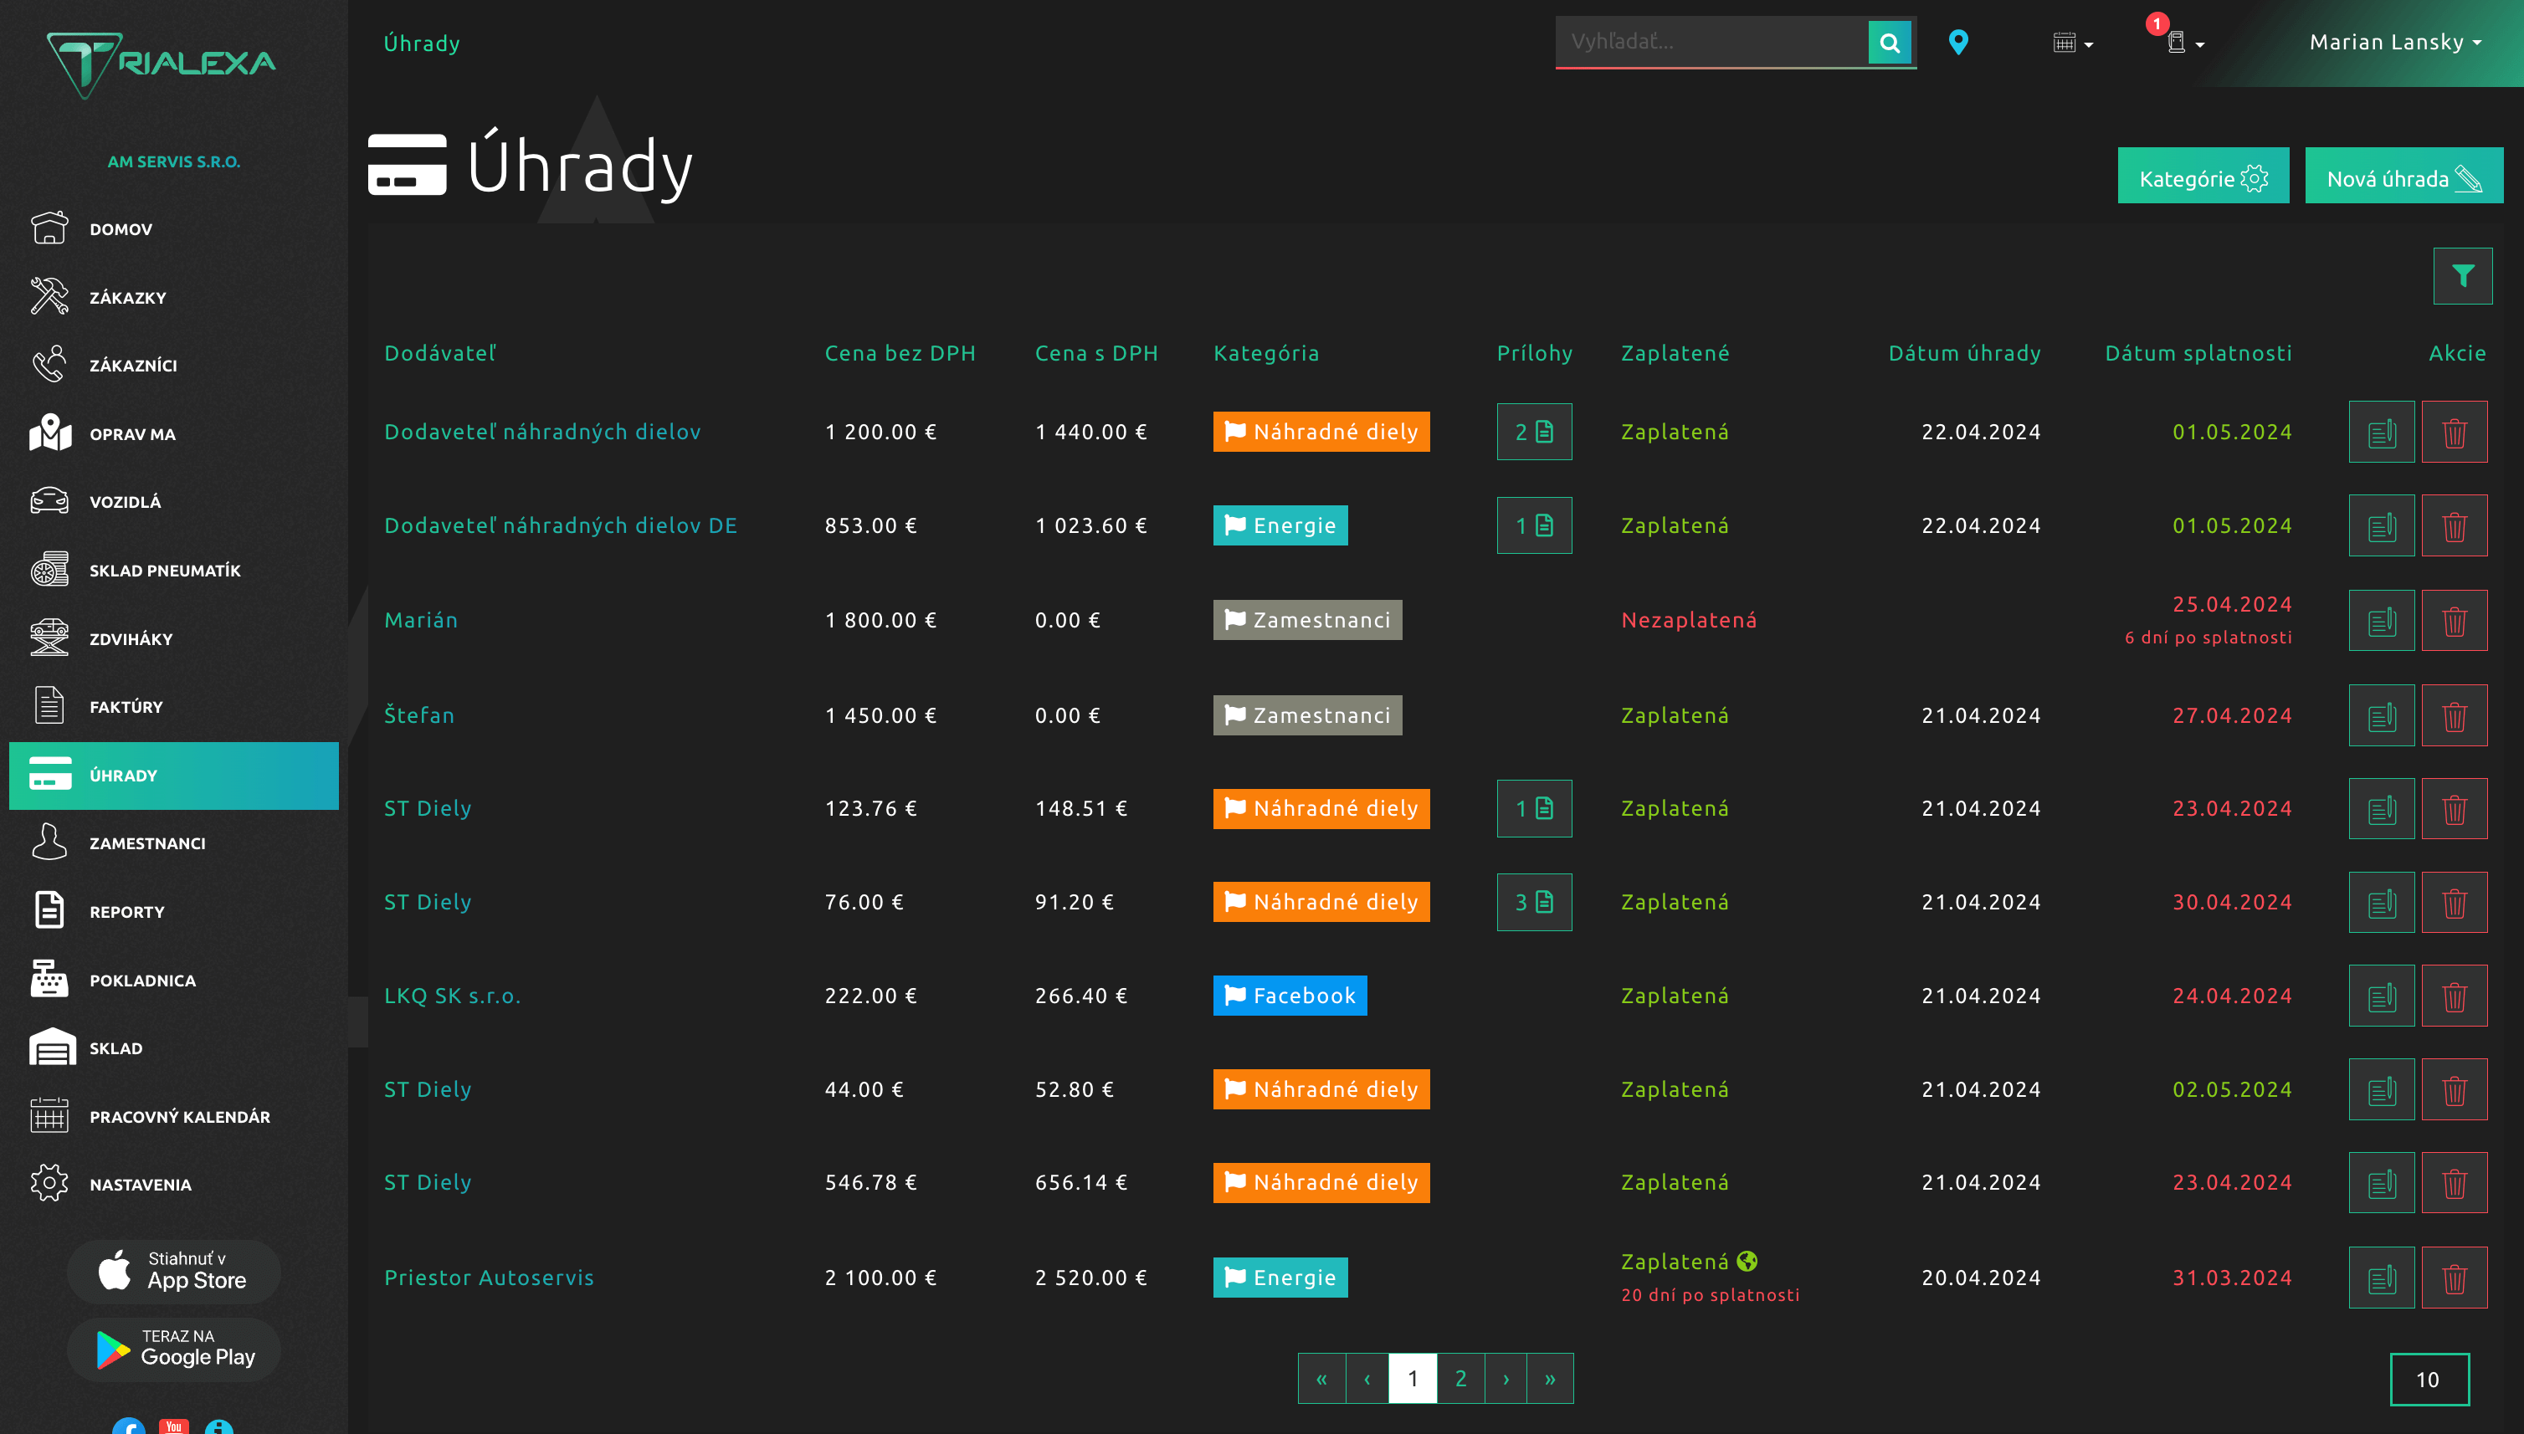Click the Facebook category tag
Viewport: 2524px width, 1434px height.
[x=1290, y=996]
